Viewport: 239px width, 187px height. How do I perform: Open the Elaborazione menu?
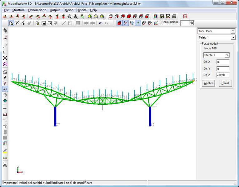coord(37,10)
